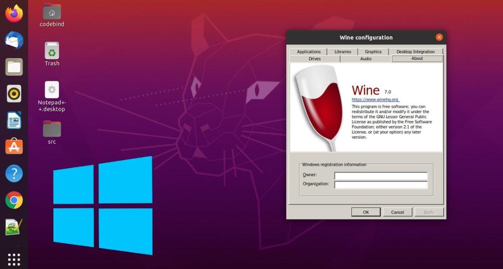Click the OK button

tap(366, 212)
